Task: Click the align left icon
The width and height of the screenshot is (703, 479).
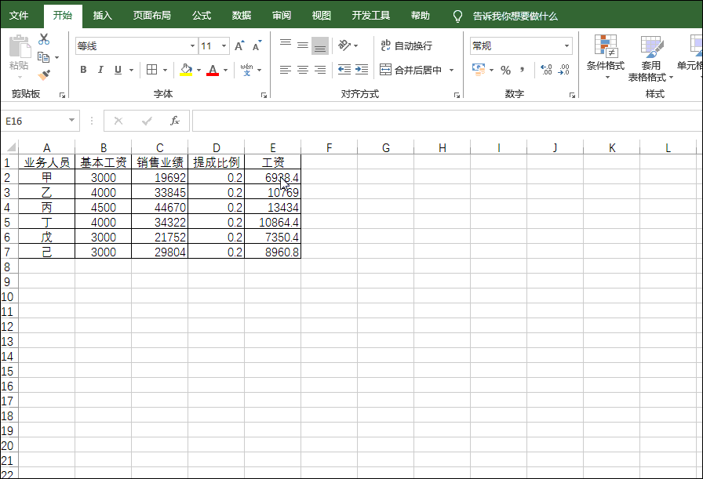Action: [x=286, y=70]
